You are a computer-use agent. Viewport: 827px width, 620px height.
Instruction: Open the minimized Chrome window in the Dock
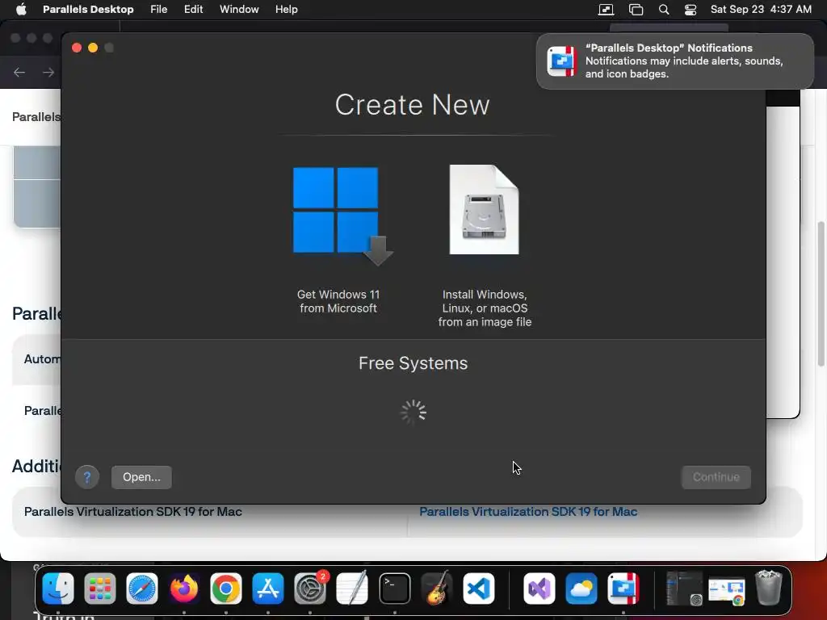click(727, 590)
